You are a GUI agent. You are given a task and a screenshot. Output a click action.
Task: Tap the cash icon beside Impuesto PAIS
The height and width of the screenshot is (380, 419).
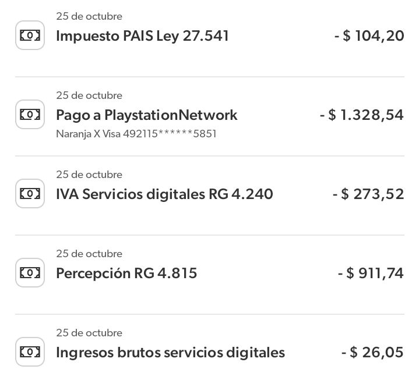pos(30,35)
